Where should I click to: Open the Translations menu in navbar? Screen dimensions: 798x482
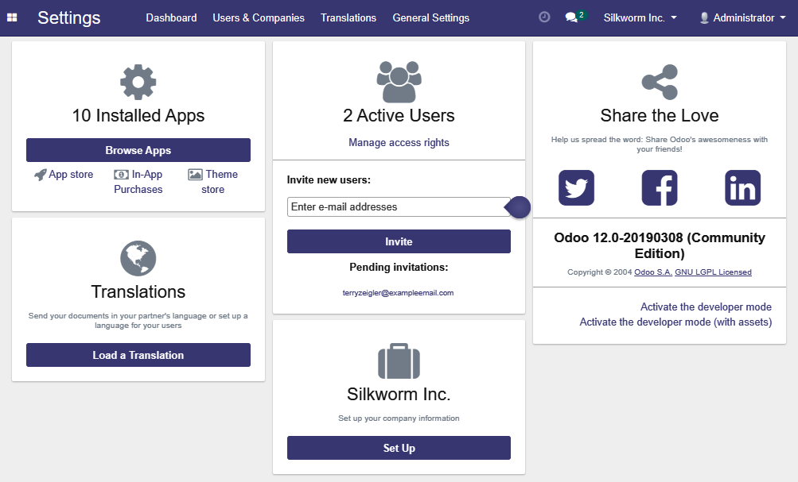click(348, 17)
